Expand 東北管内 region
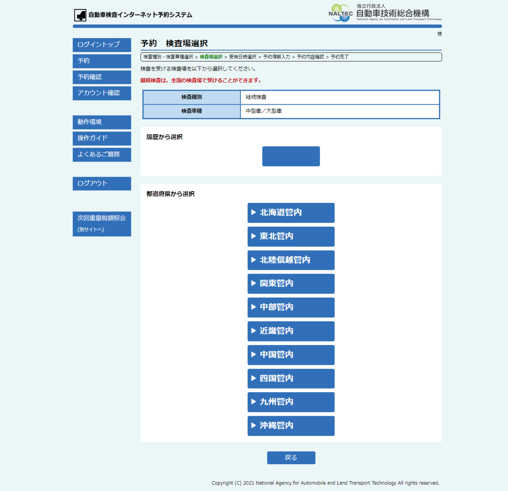Viewport: 508px width, 491px height. (x=291, y=236)
